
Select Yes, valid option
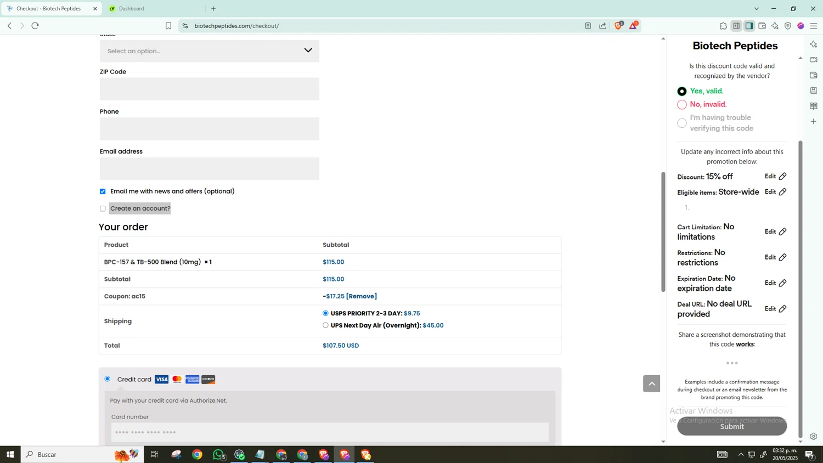pos(682,91)
